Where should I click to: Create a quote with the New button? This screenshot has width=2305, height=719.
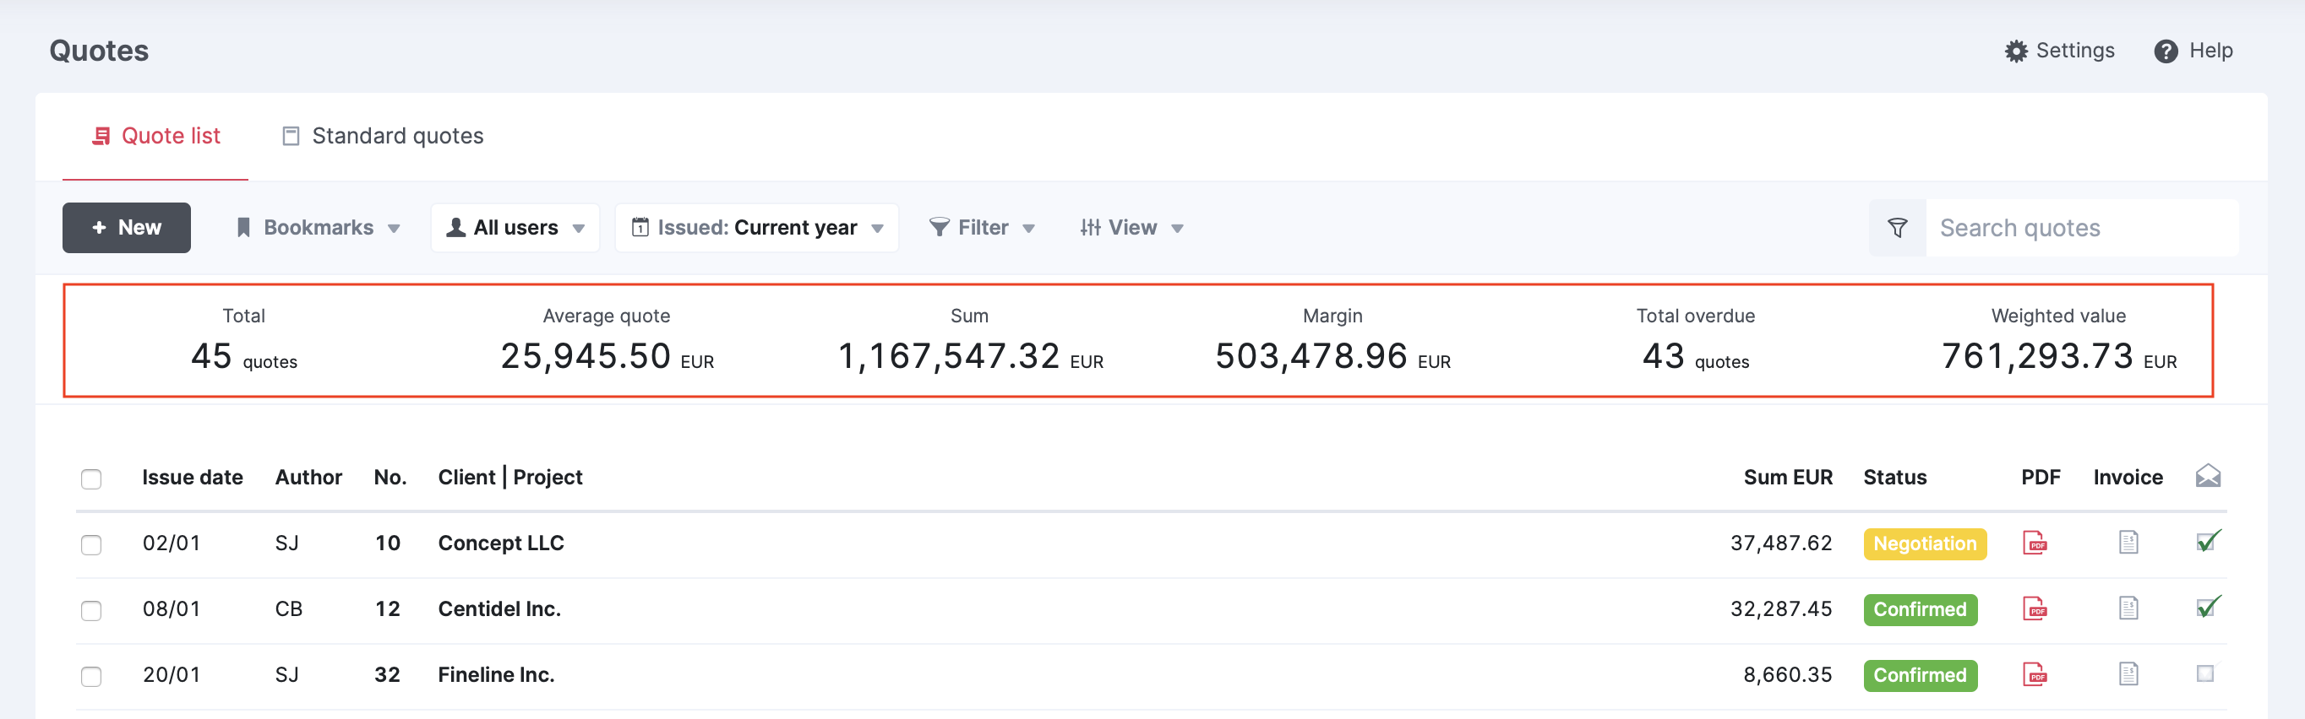[126, 228]
